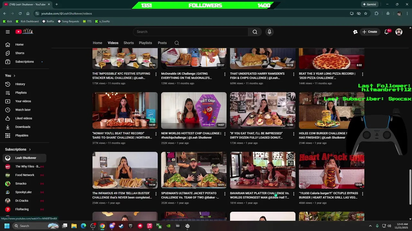Viewport: 412px width, 231px height.
Task: Open The Why Files subscription
Action: point(24,167)
